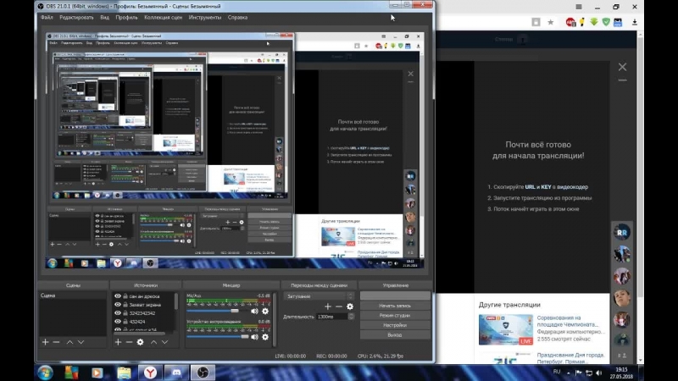
Task: Mute the playback device speaker icon
Action: 255,337
